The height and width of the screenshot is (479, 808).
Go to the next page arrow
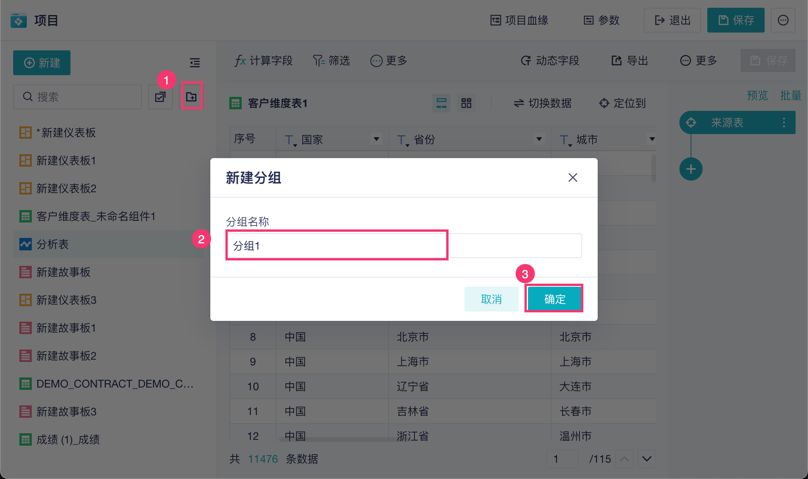(646, 459)
